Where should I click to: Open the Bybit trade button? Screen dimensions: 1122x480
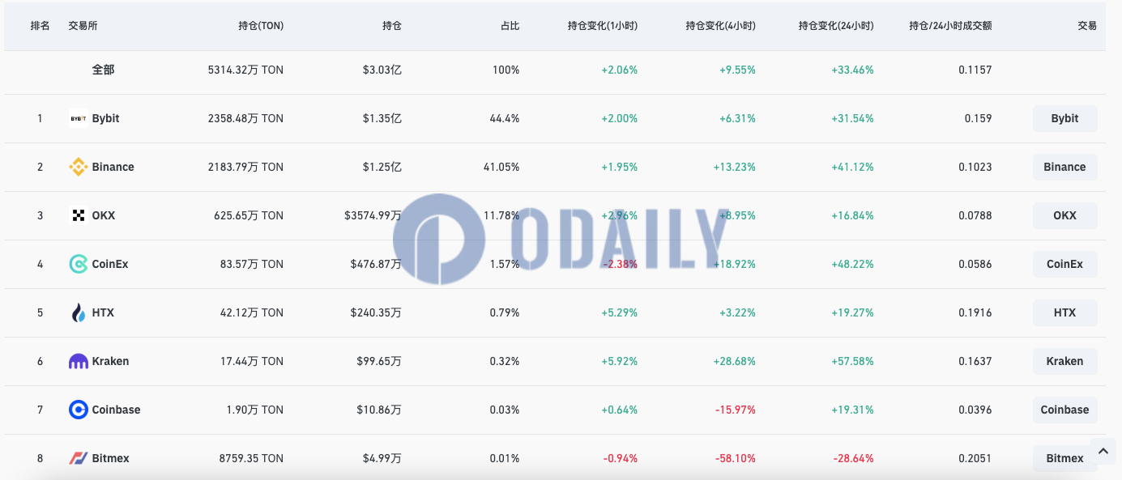pos(1064,118)
